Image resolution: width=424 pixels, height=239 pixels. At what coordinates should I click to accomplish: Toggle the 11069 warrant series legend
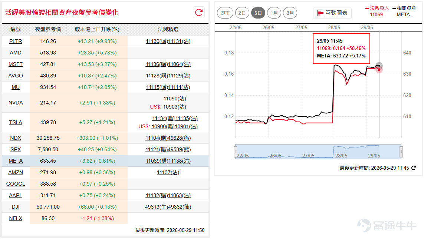[377, 11]
